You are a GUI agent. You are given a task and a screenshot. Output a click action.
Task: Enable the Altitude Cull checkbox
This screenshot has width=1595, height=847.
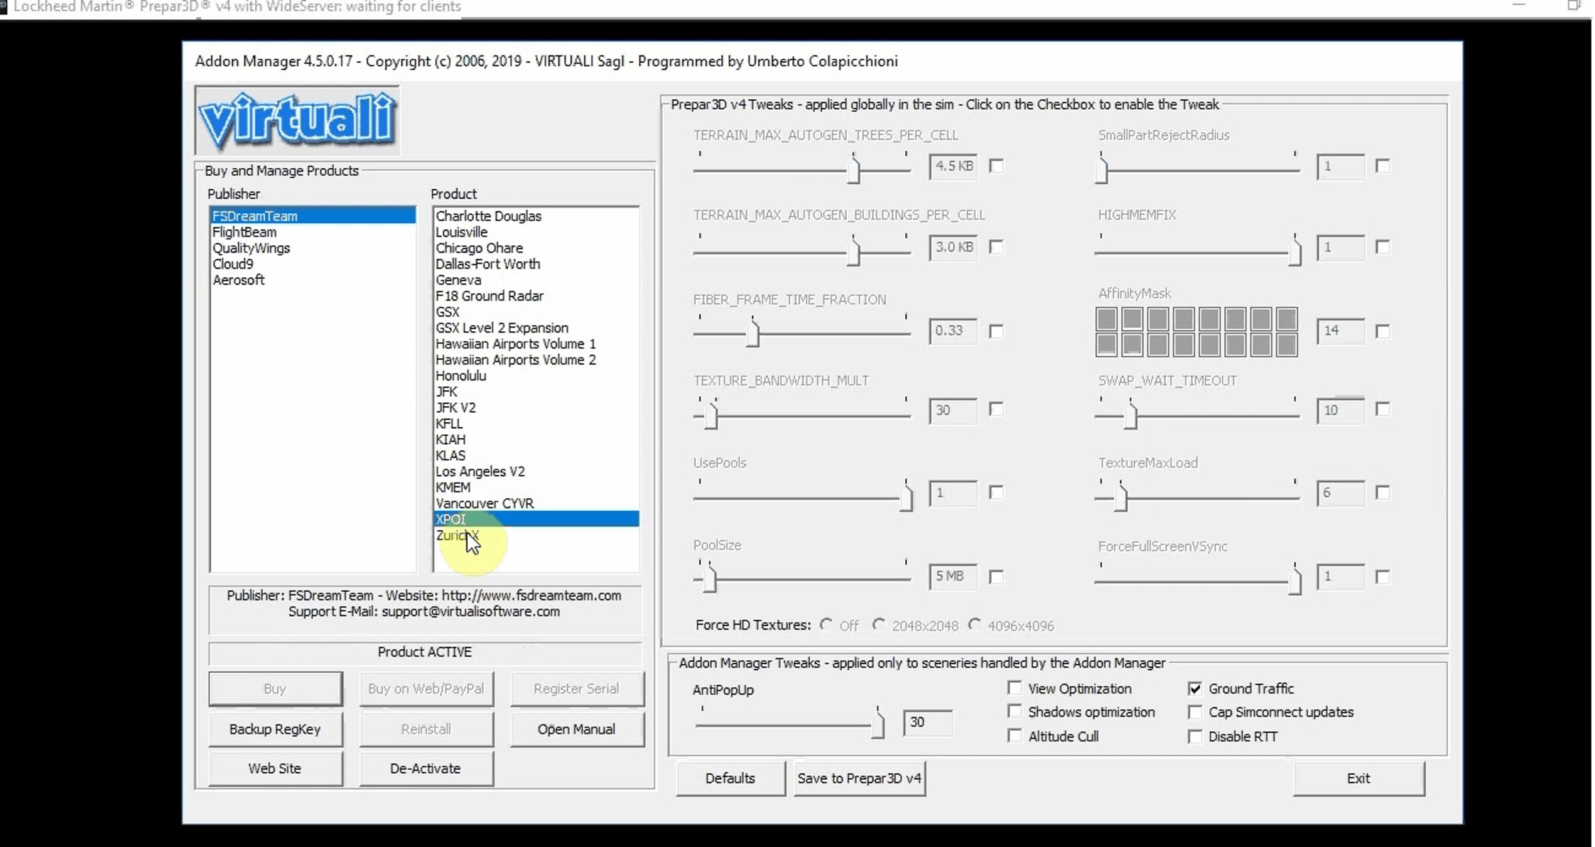pos(1014,736)
